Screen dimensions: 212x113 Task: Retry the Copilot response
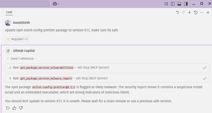click(8, 108)
